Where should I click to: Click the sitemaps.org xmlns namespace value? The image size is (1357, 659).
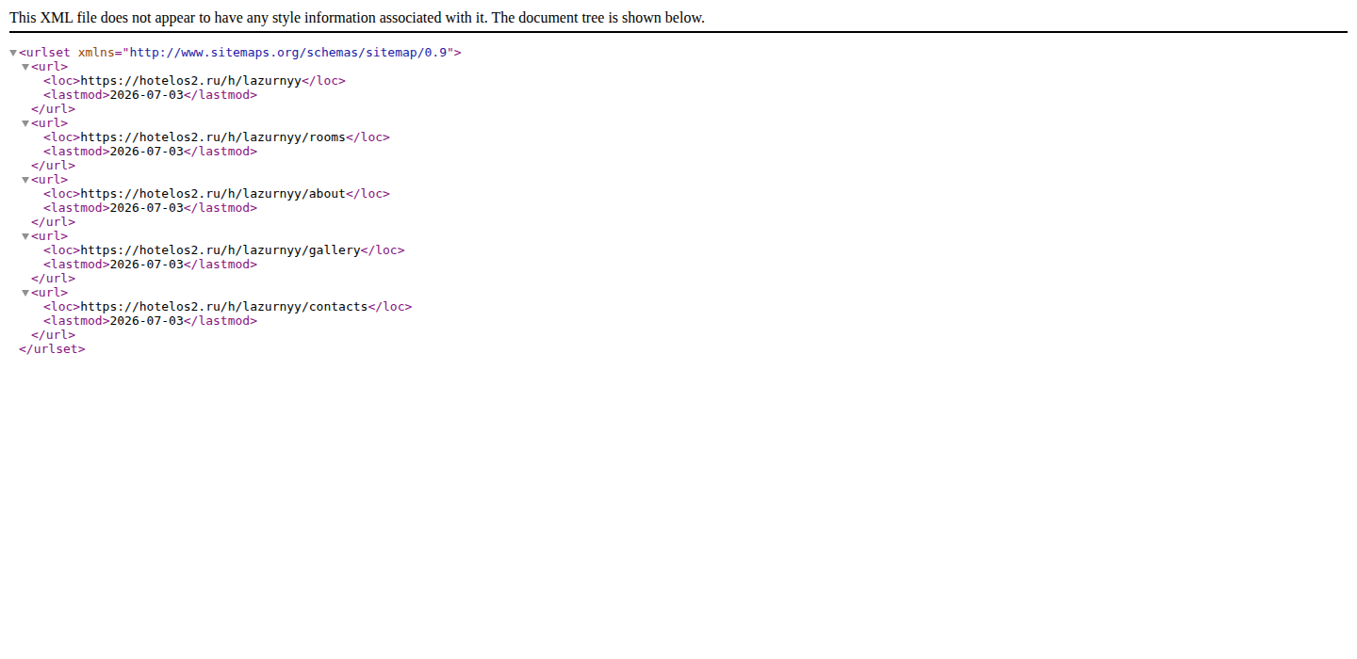point(288,53)
